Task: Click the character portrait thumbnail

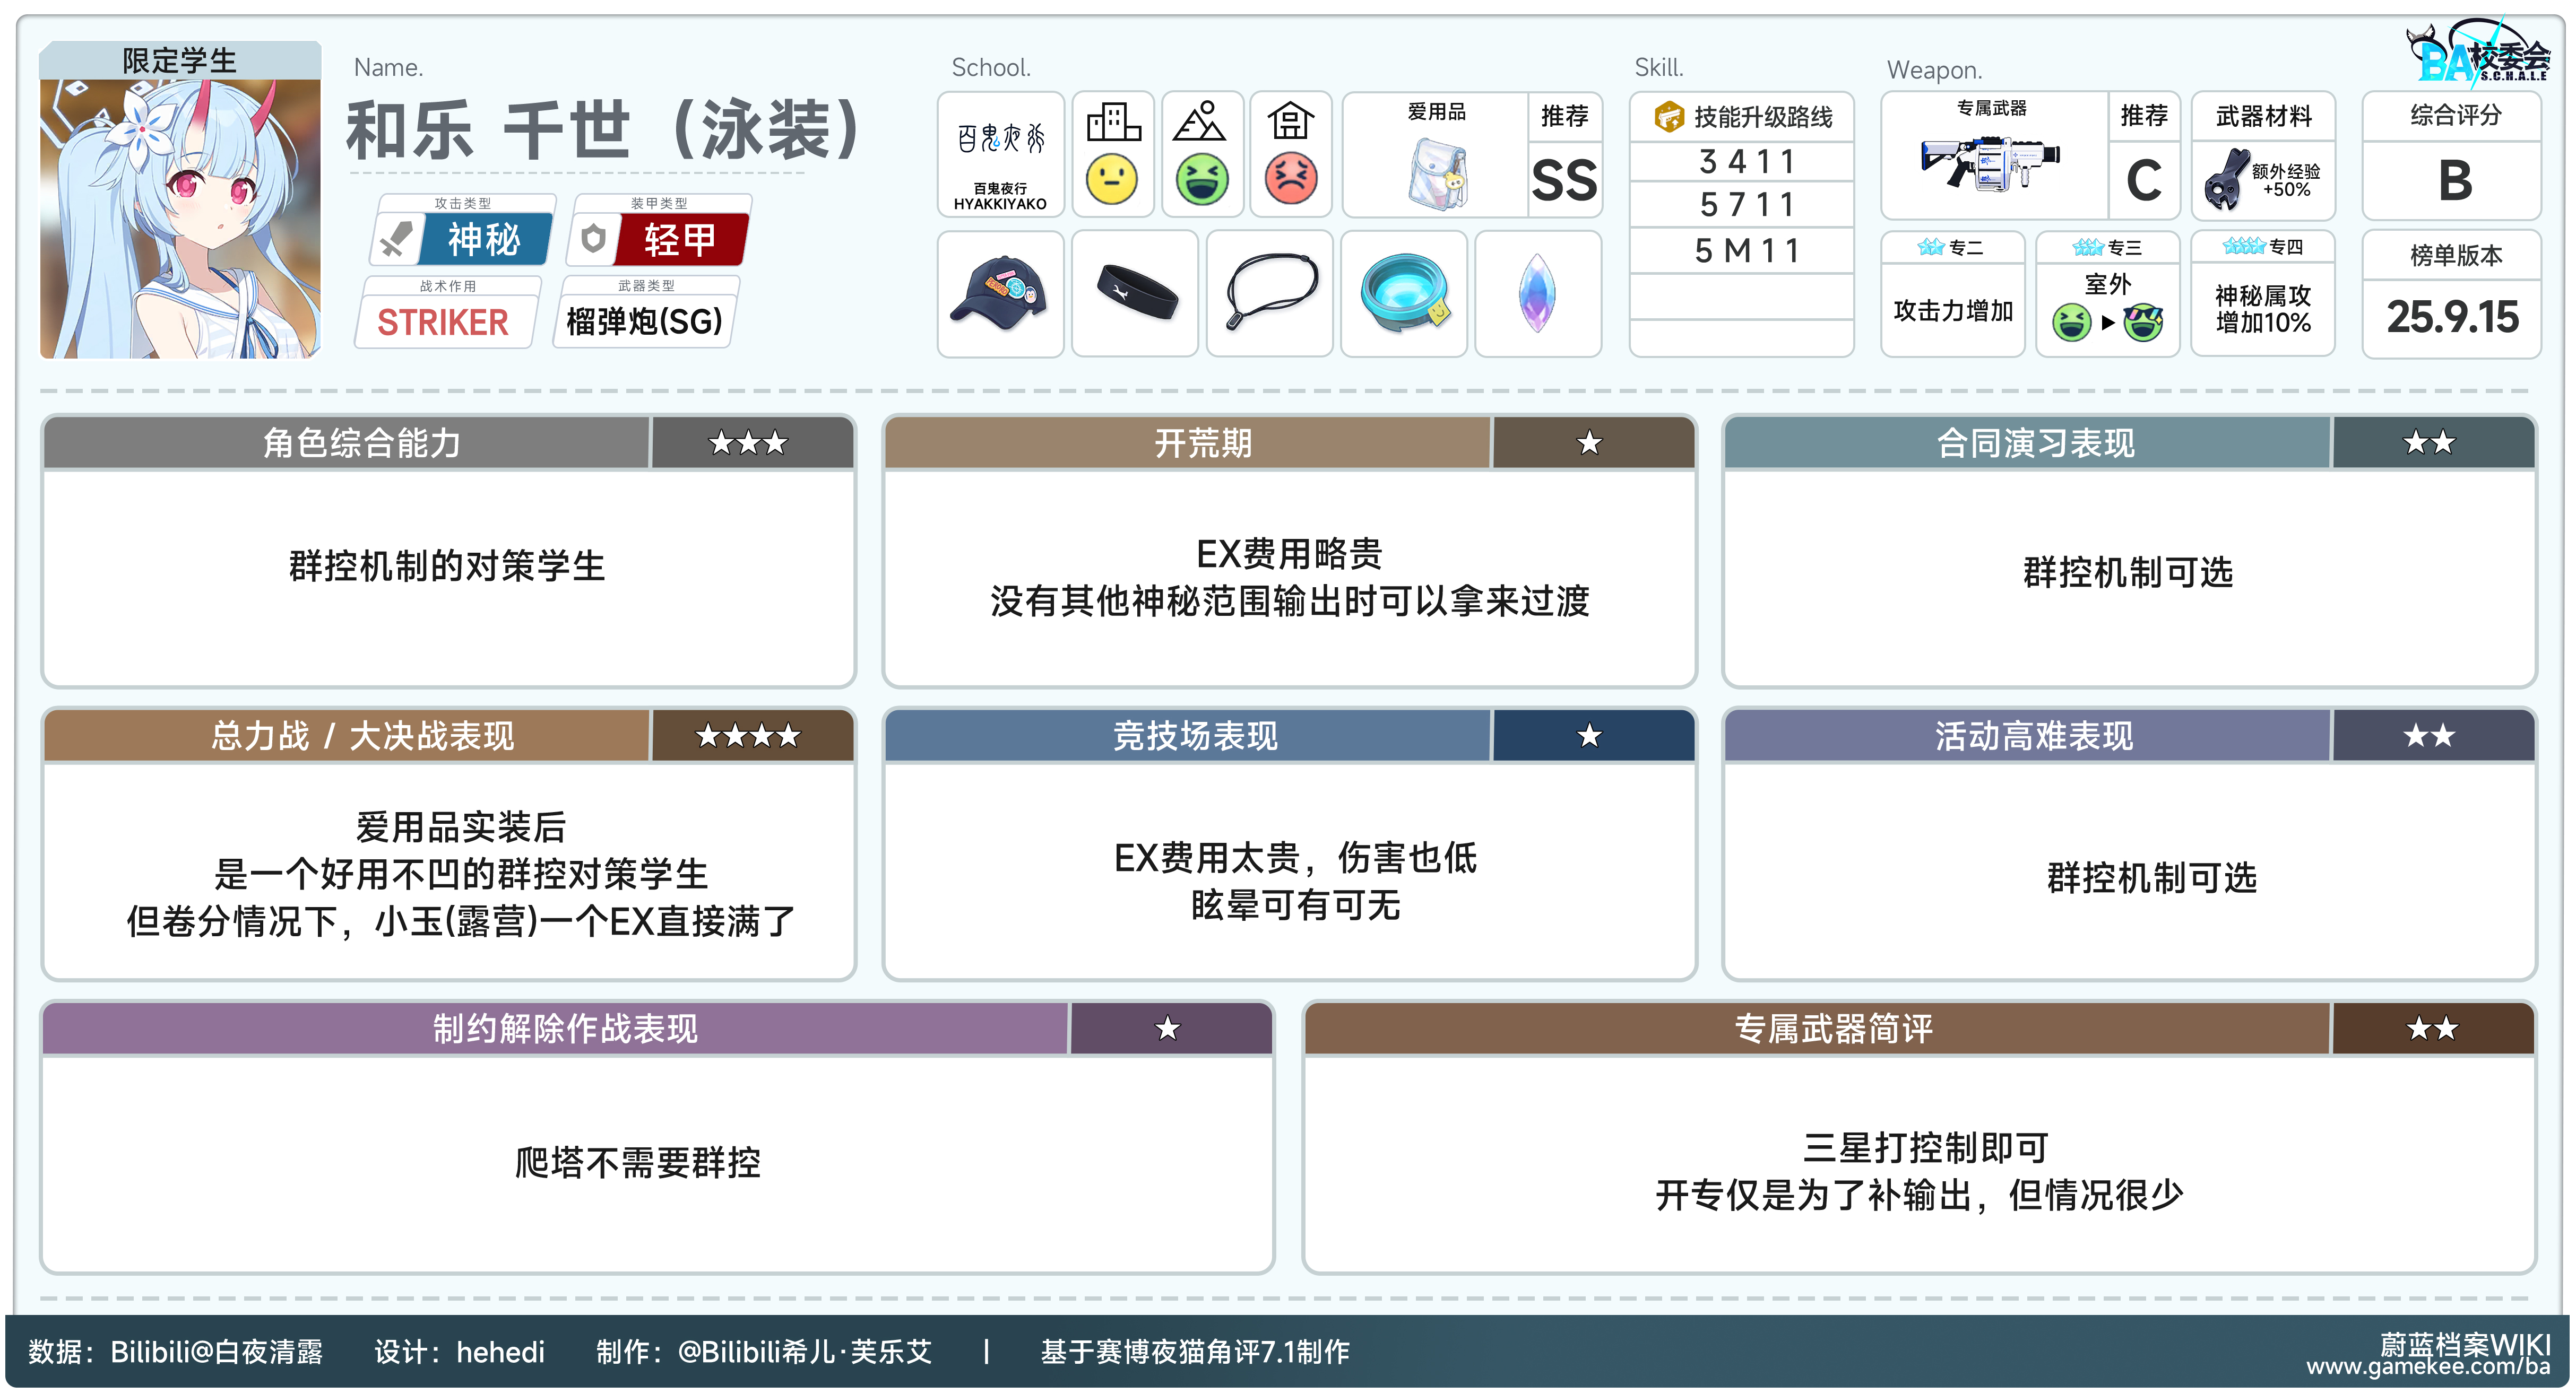Action: tap(180, 218)
